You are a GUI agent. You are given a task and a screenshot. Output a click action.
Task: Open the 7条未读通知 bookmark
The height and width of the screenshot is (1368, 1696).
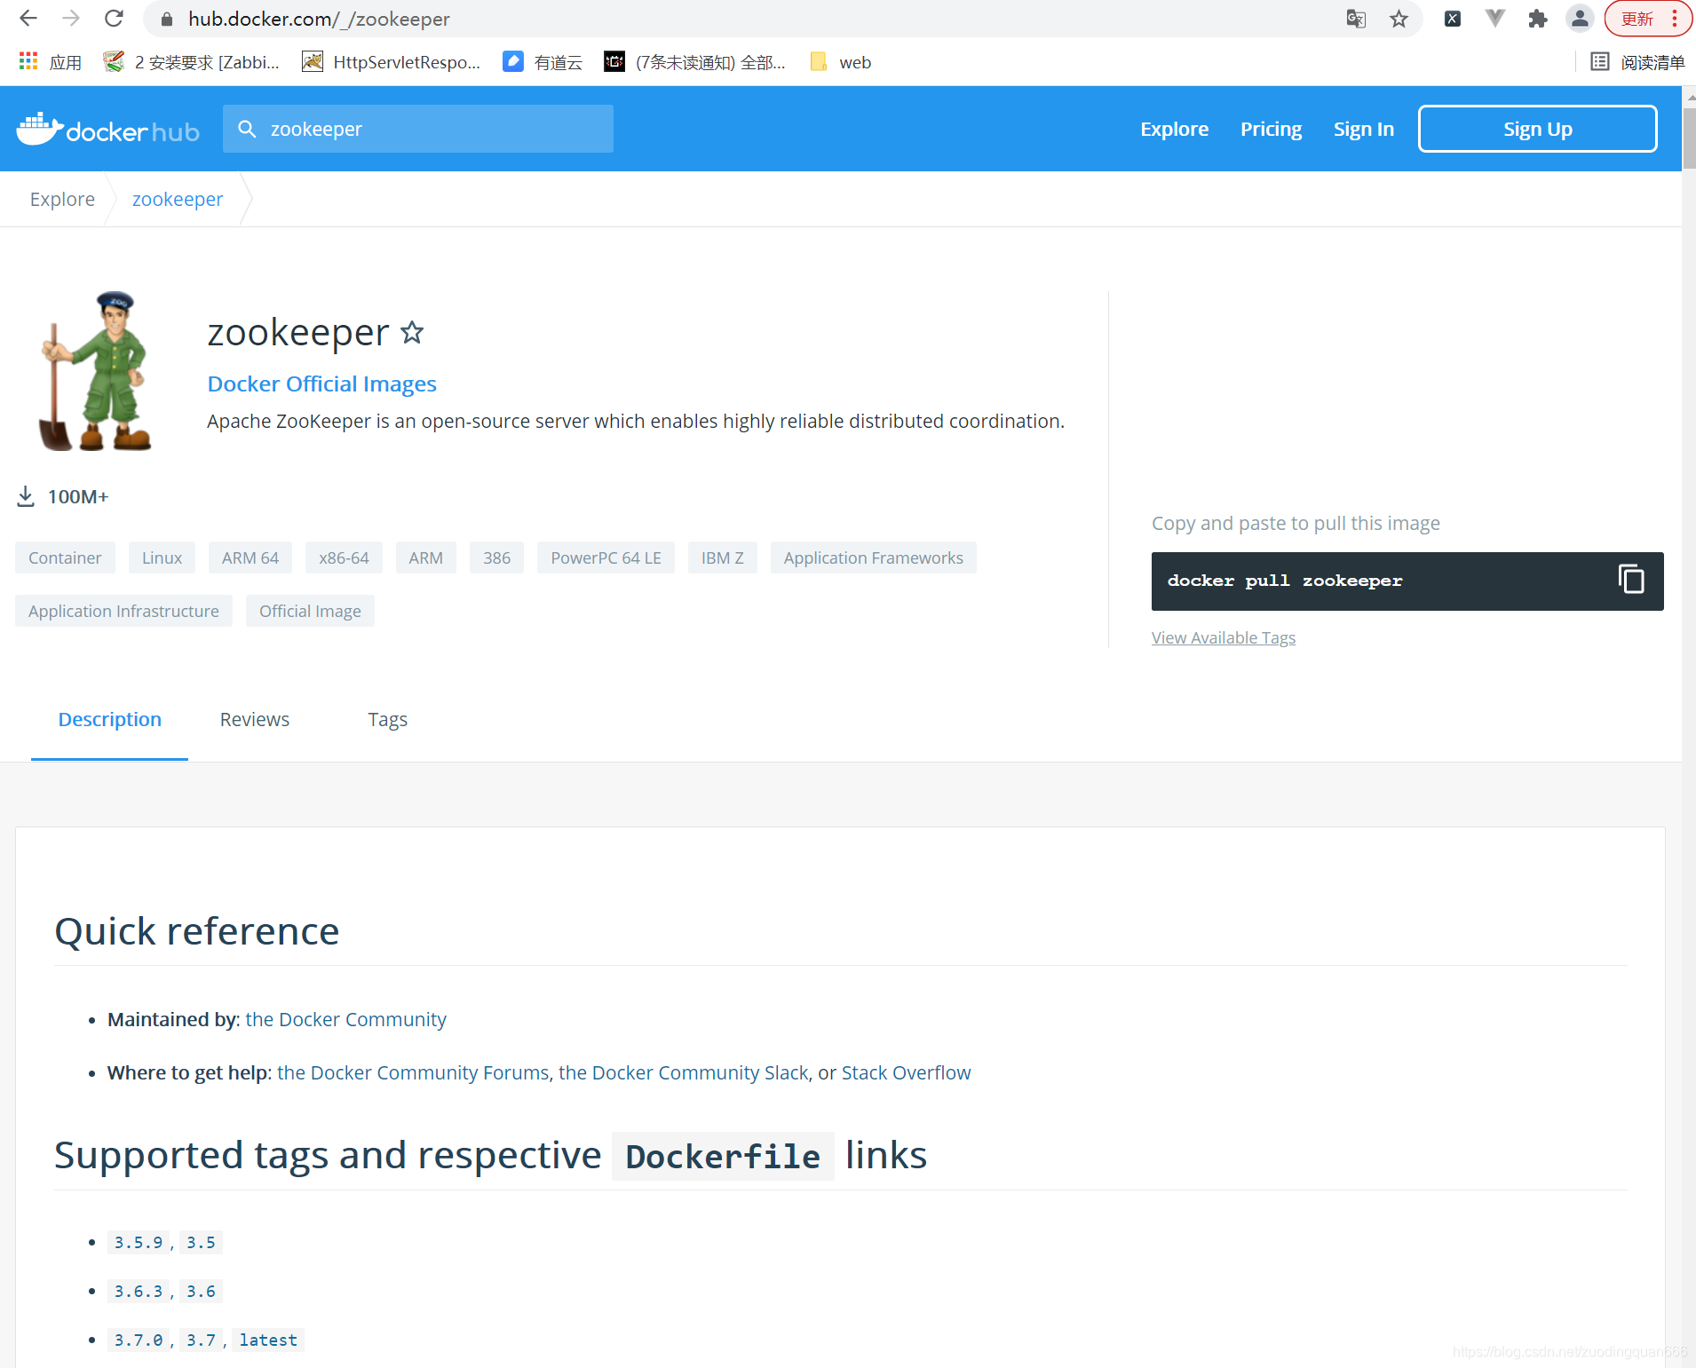pos(694,62)
